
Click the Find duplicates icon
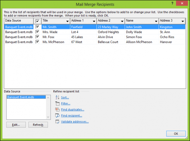pyautogui.click(x=57, y=110)
